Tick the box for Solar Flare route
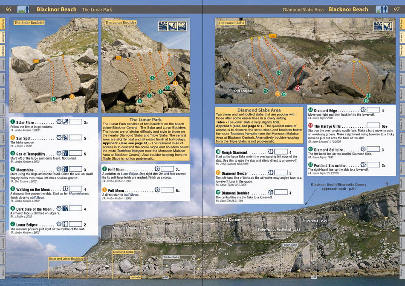 click(75, 121)
